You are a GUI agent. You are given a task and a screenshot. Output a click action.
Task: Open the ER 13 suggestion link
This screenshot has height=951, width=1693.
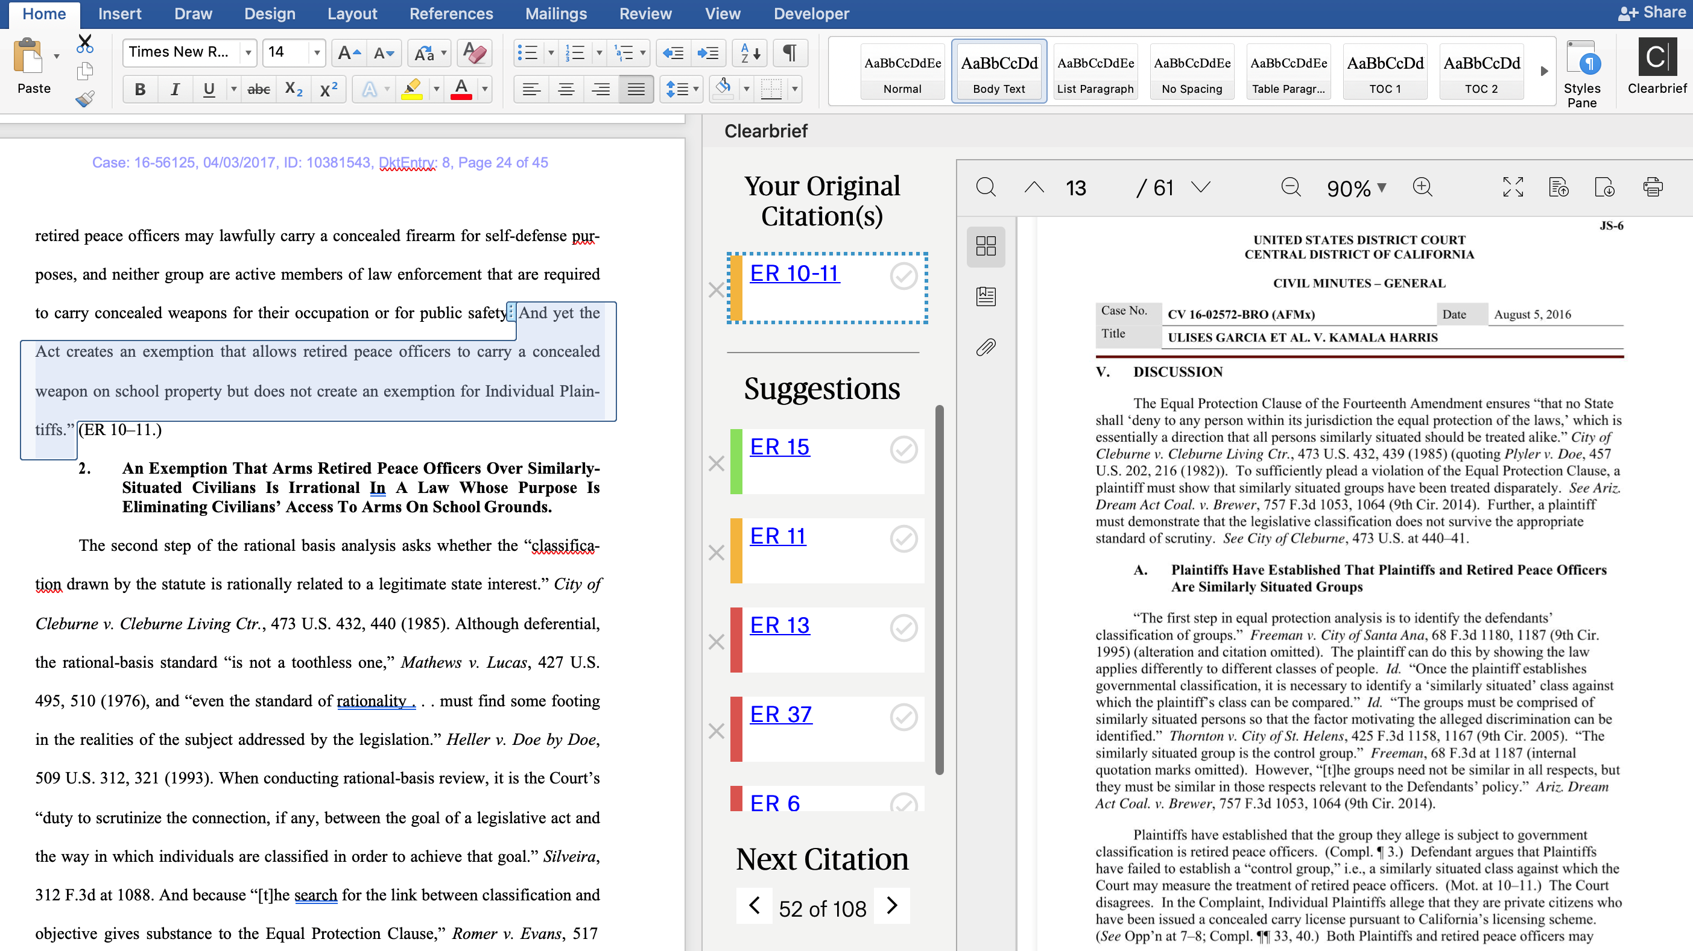click(779, 624)
